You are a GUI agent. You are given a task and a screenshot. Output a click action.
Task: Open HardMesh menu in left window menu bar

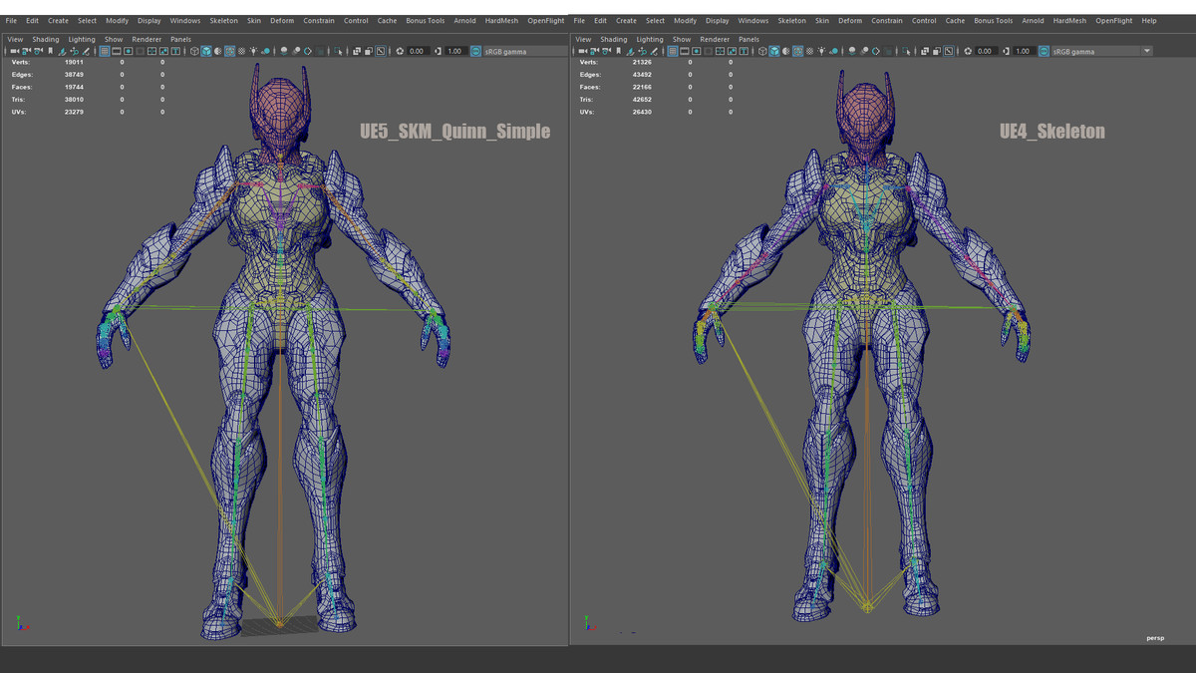pos(501,20)
